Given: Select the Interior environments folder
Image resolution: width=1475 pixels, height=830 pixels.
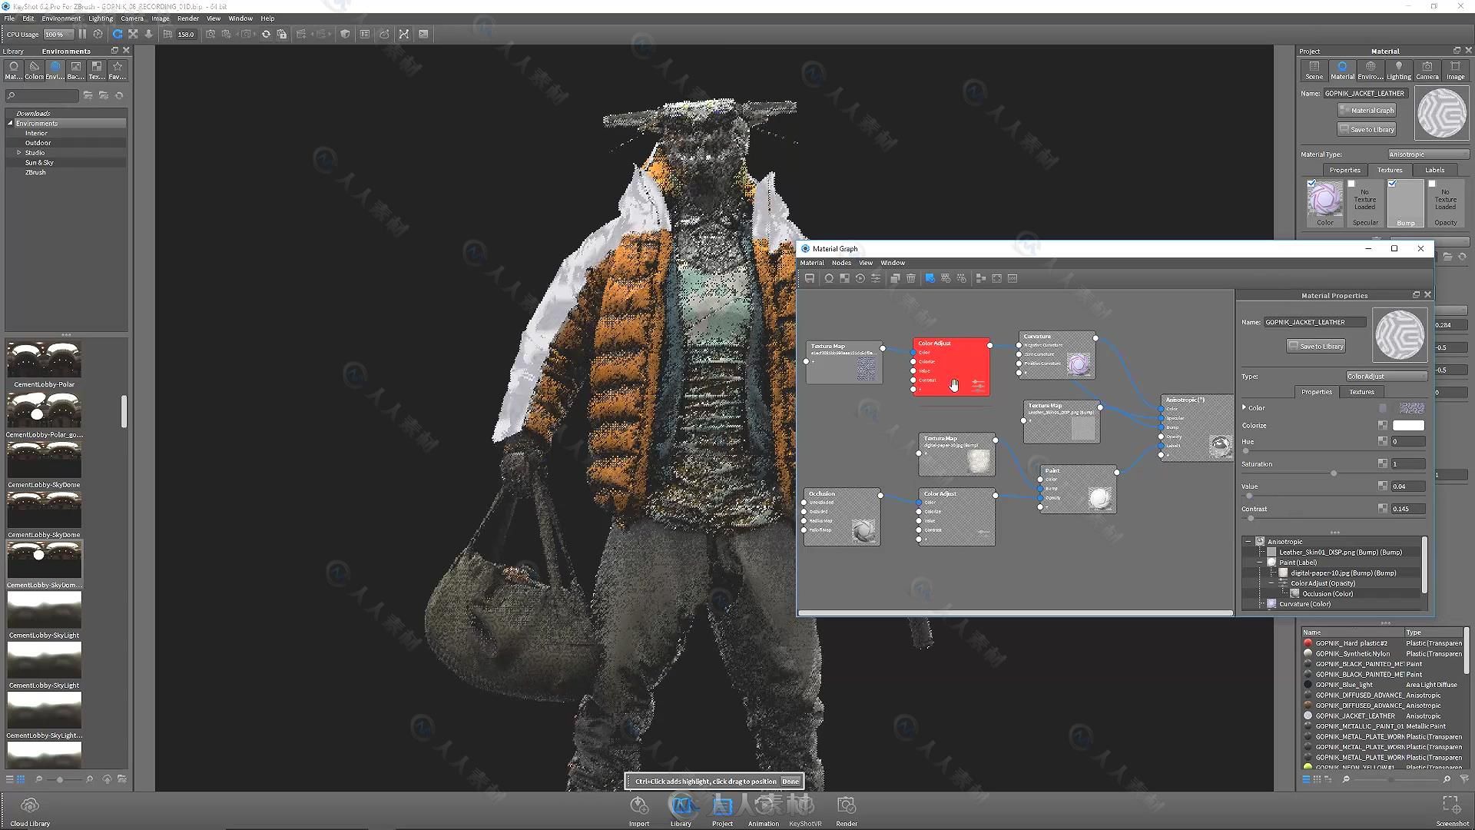Looking at the screenshot, I should tap(36, 133).
